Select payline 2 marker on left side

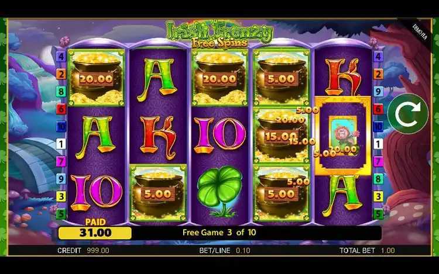61,74
